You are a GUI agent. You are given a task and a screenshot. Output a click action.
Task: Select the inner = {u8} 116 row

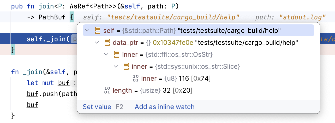click(x=176, y=78)
